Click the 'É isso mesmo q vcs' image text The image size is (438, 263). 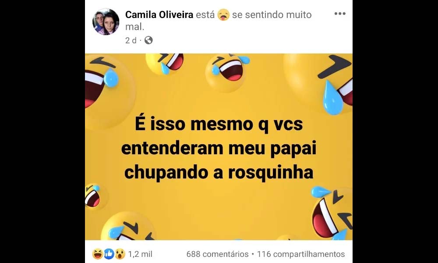tap(219, 124)
